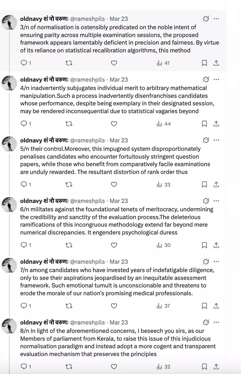Bookmark the 4/n tweet
241x374 pixels.
click(204, 124)
